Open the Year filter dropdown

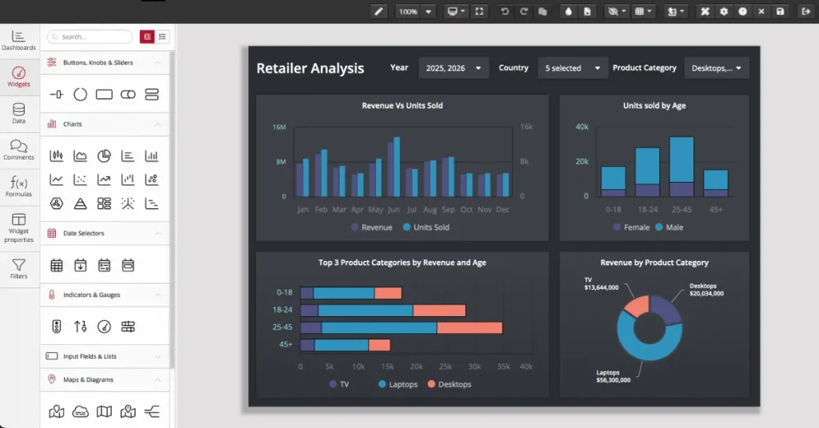point(453,69)
